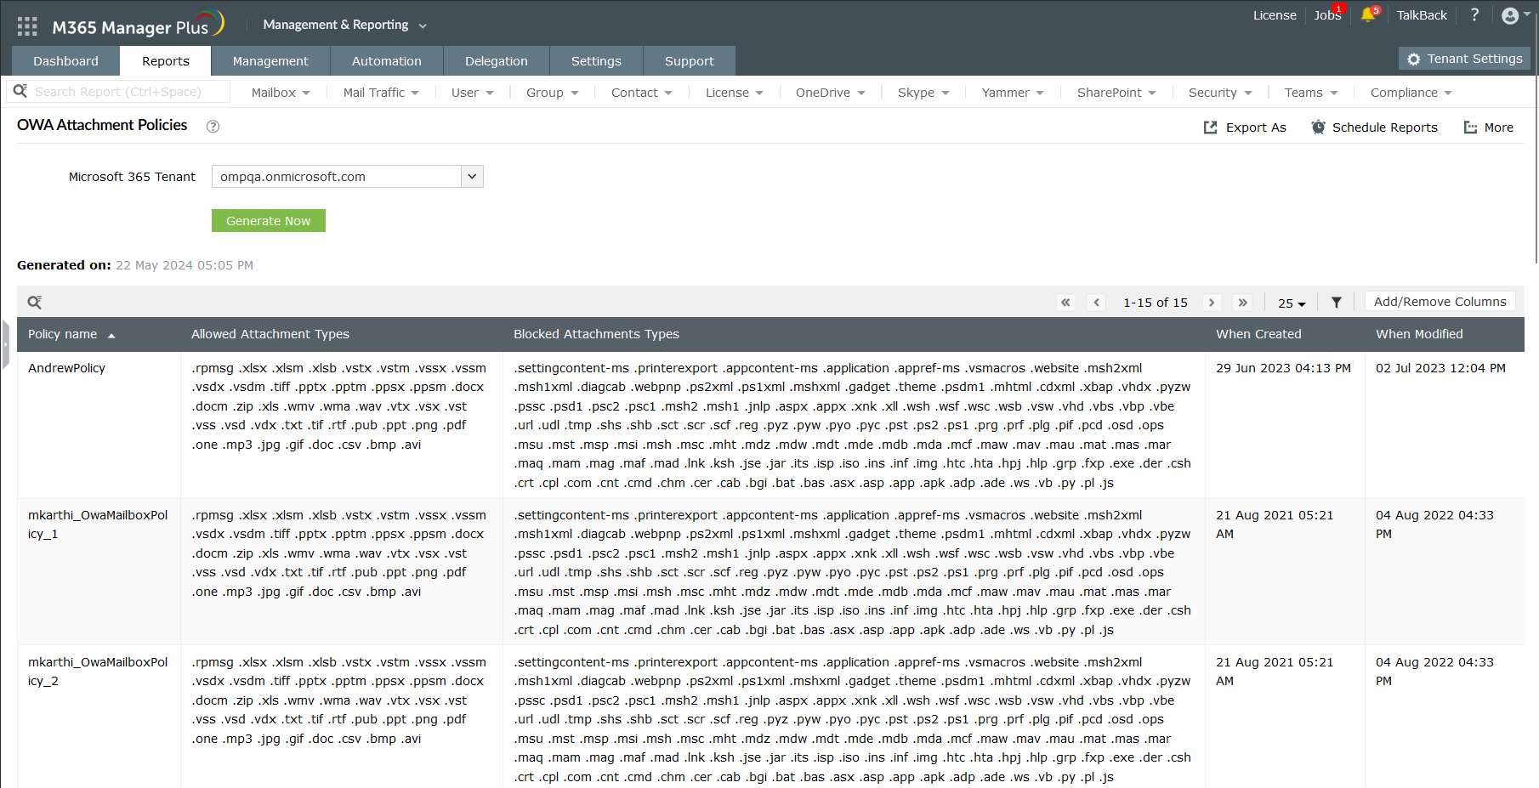Click the 29 Jun 2023 04:13 PM created date
The image size is (1539, 788).
[x=1283, y=368]
